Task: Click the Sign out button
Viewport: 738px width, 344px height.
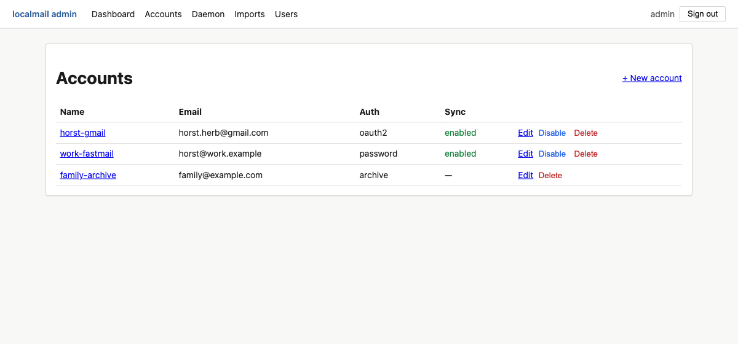Action: tap(702, 14)
